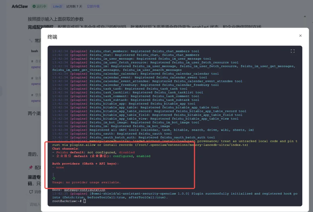Click the feishu_bitable_app_table_view line
313x212 pixels.
[145, 119]
